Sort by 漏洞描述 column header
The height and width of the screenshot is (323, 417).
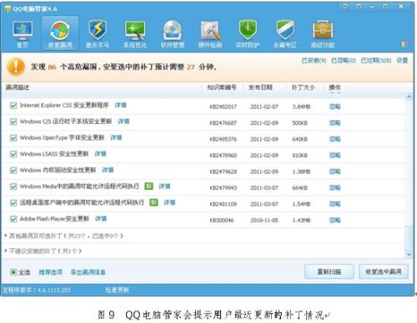point(18,87)
